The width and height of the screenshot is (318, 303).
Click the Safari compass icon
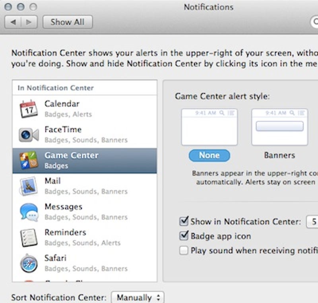click(x=29, y=263)
